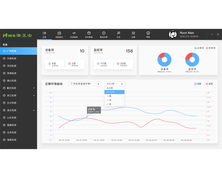Click the icon beside 浙江机房
Image resolution: width=222 pixels, height=185 pixels.
4,95
